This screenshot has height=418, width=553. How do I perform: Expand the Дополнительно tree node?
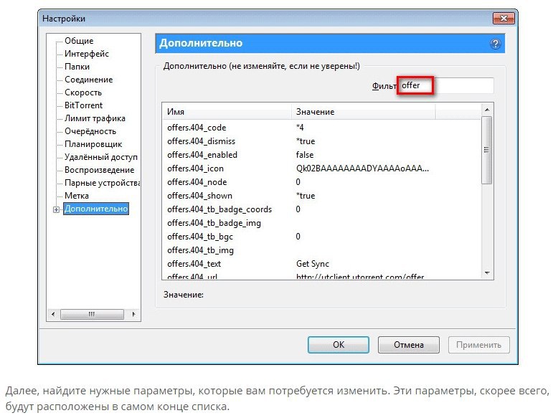pos(56,209)
